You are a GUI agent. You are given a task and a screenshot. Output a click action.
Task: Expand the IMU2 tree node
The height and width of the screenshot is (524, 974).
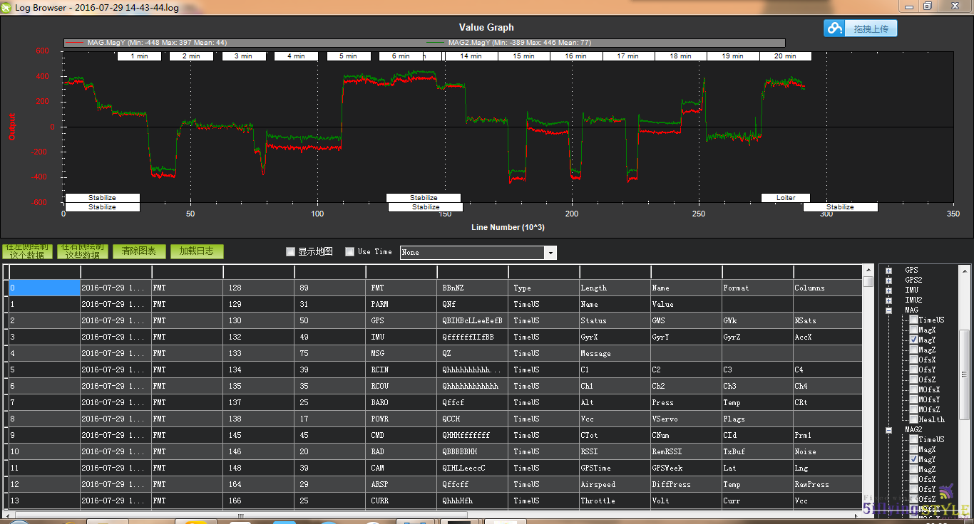coord(889,300)
